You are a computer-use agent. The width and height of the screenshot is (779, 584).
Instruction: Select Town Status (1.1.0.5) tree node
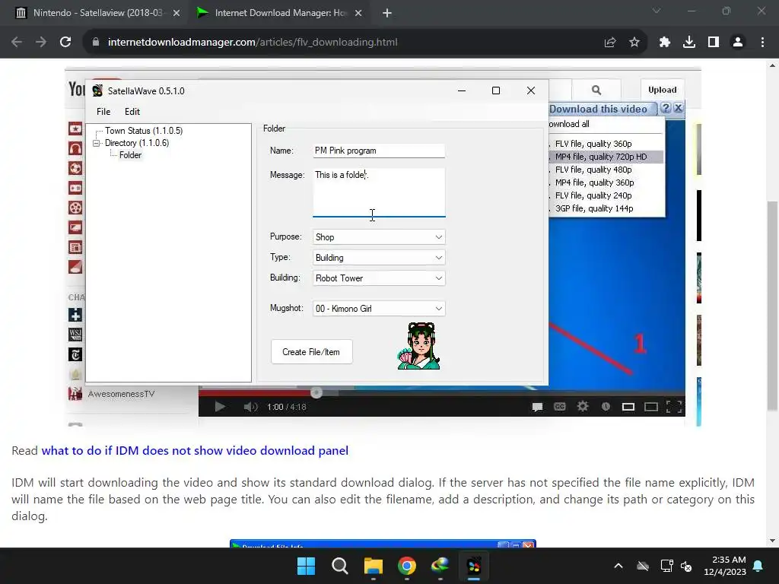click(144, 131)
